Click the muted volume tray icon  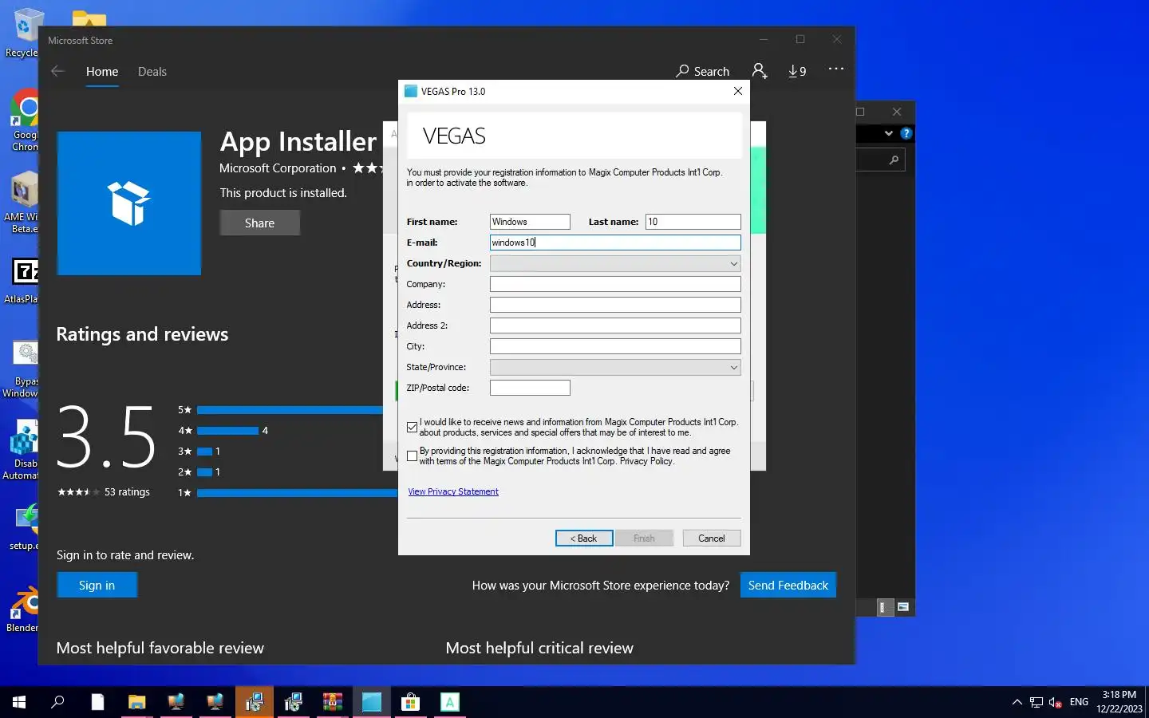point(1055,702)
